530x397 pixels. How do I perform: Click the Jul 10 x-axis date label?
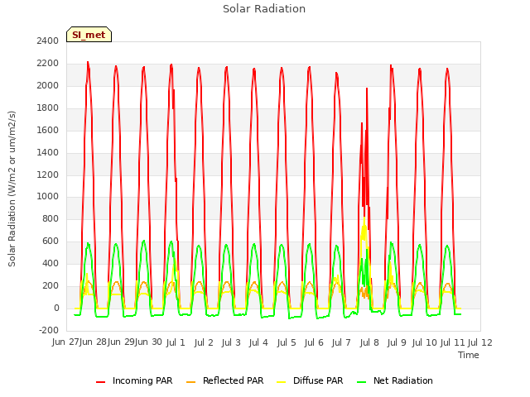424,342
